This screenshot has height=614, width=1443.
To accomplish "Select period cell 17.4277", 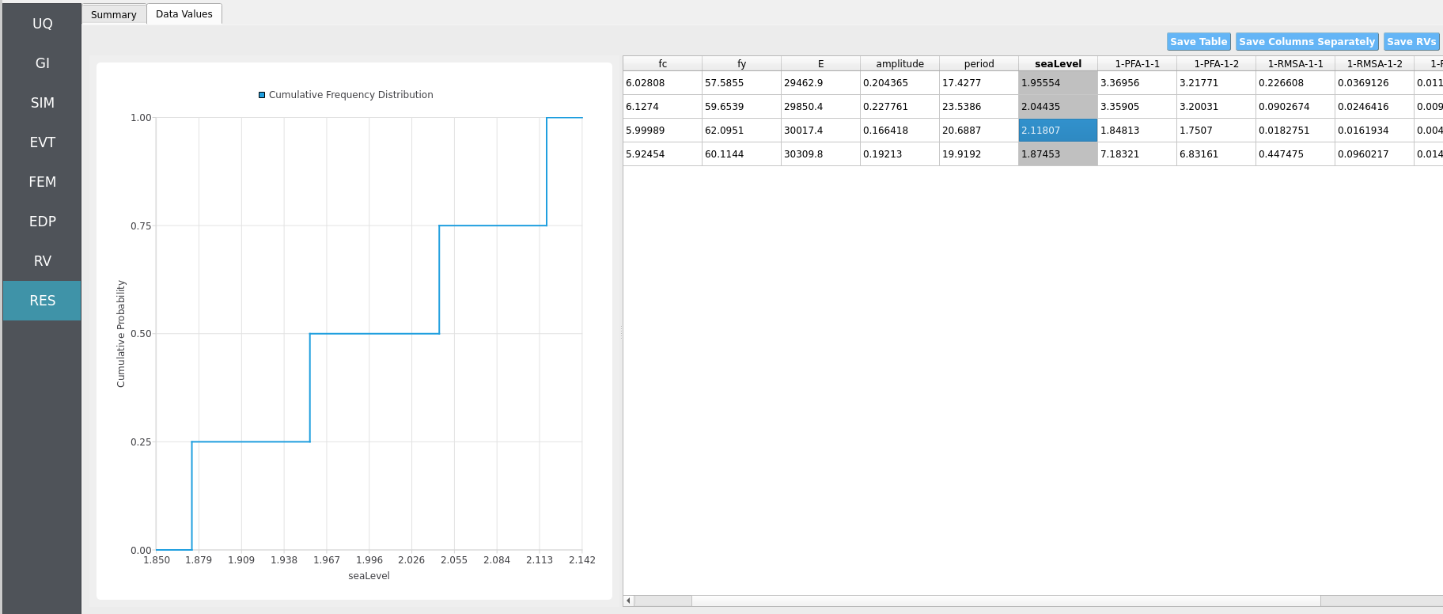I will [x=979, y=83].
